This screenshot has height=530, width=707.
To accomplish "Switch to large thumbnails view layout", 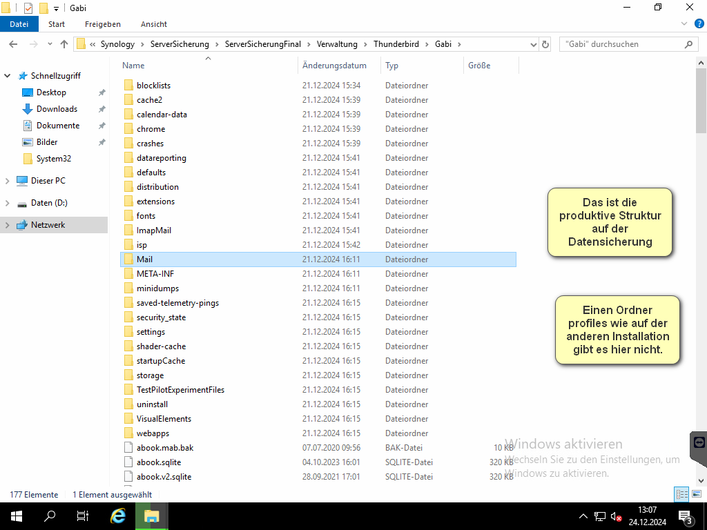I will click(x=696, y=494).
